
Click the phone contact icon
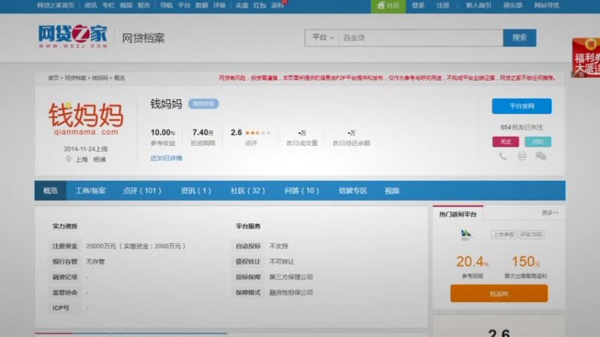tap(503, 156)
